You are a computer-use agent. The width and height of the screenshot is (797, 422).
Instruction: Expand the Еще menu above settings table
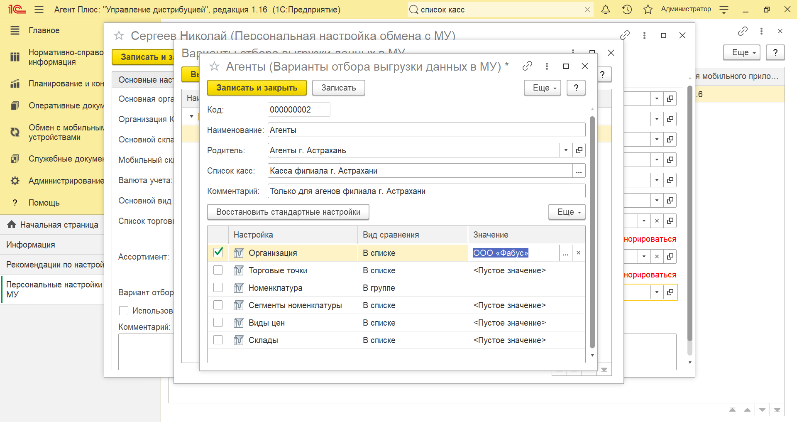tap(567, 212)
